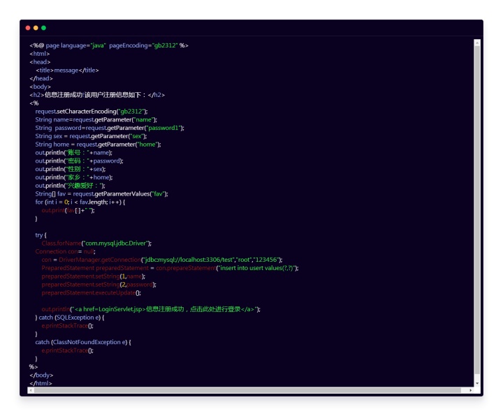Click the String name getParameter line
The height and width of the screenshot is (416, 503).
pos(96,120)
